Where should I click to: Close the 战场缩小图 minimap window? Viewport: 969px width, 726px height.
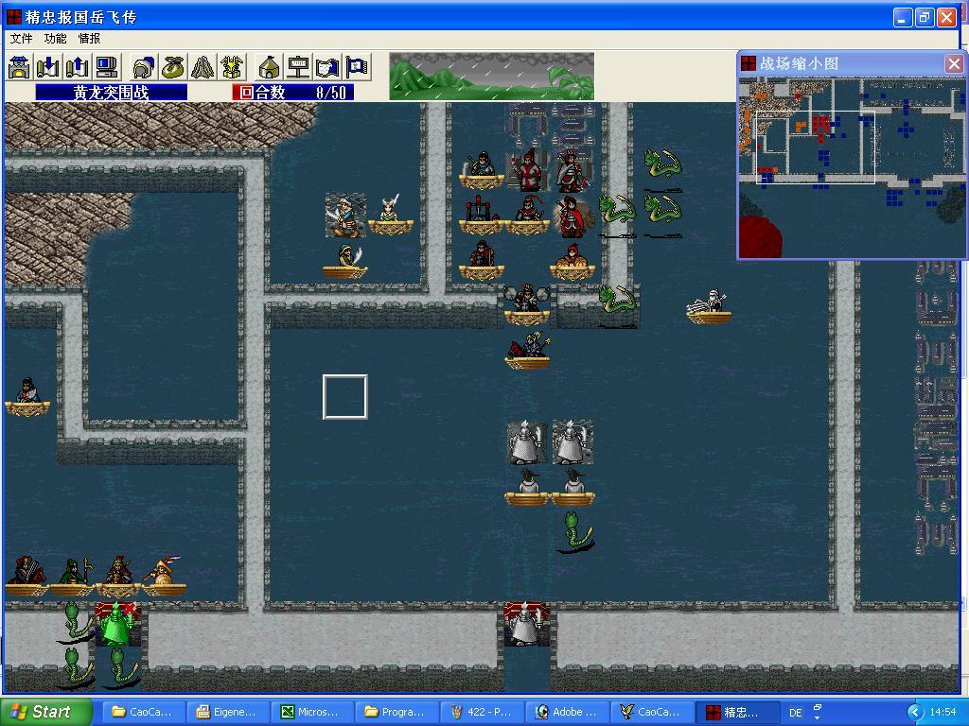point(954,63)
